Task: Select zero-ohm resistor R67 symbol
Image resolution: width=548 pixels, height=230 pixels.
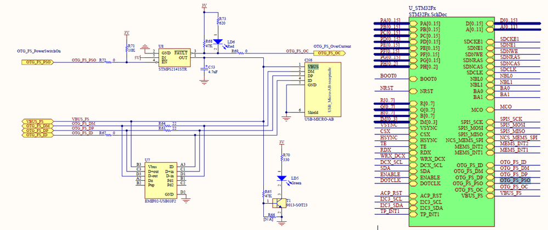Action: click(x=109, y=135)
